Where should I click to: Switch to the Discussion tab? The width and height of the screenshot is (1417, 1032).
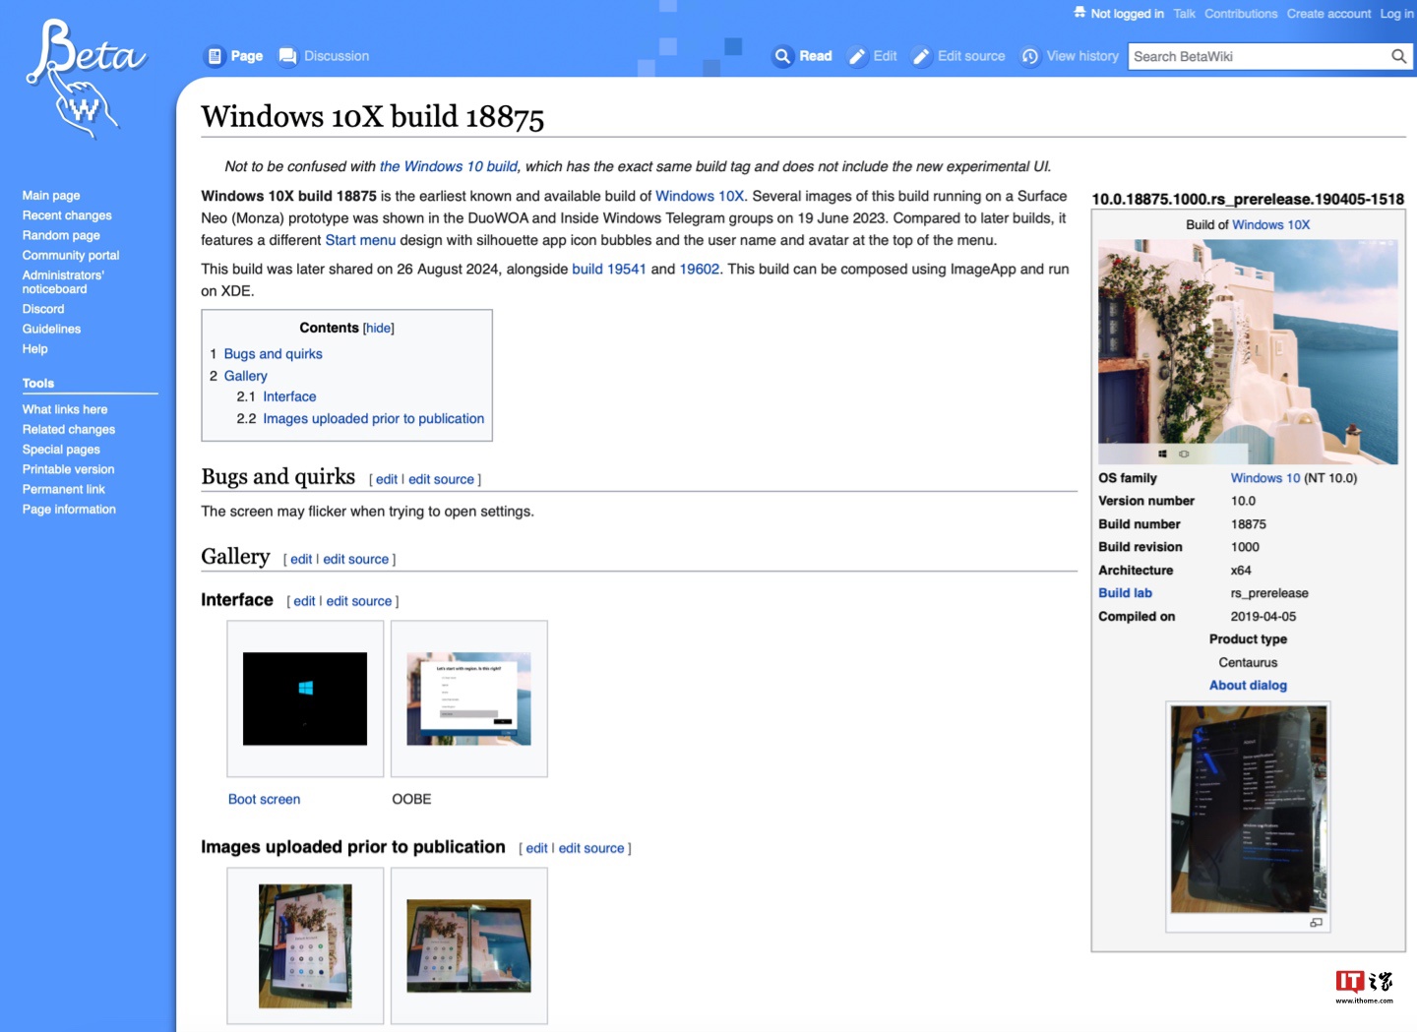tap(337, 56)
